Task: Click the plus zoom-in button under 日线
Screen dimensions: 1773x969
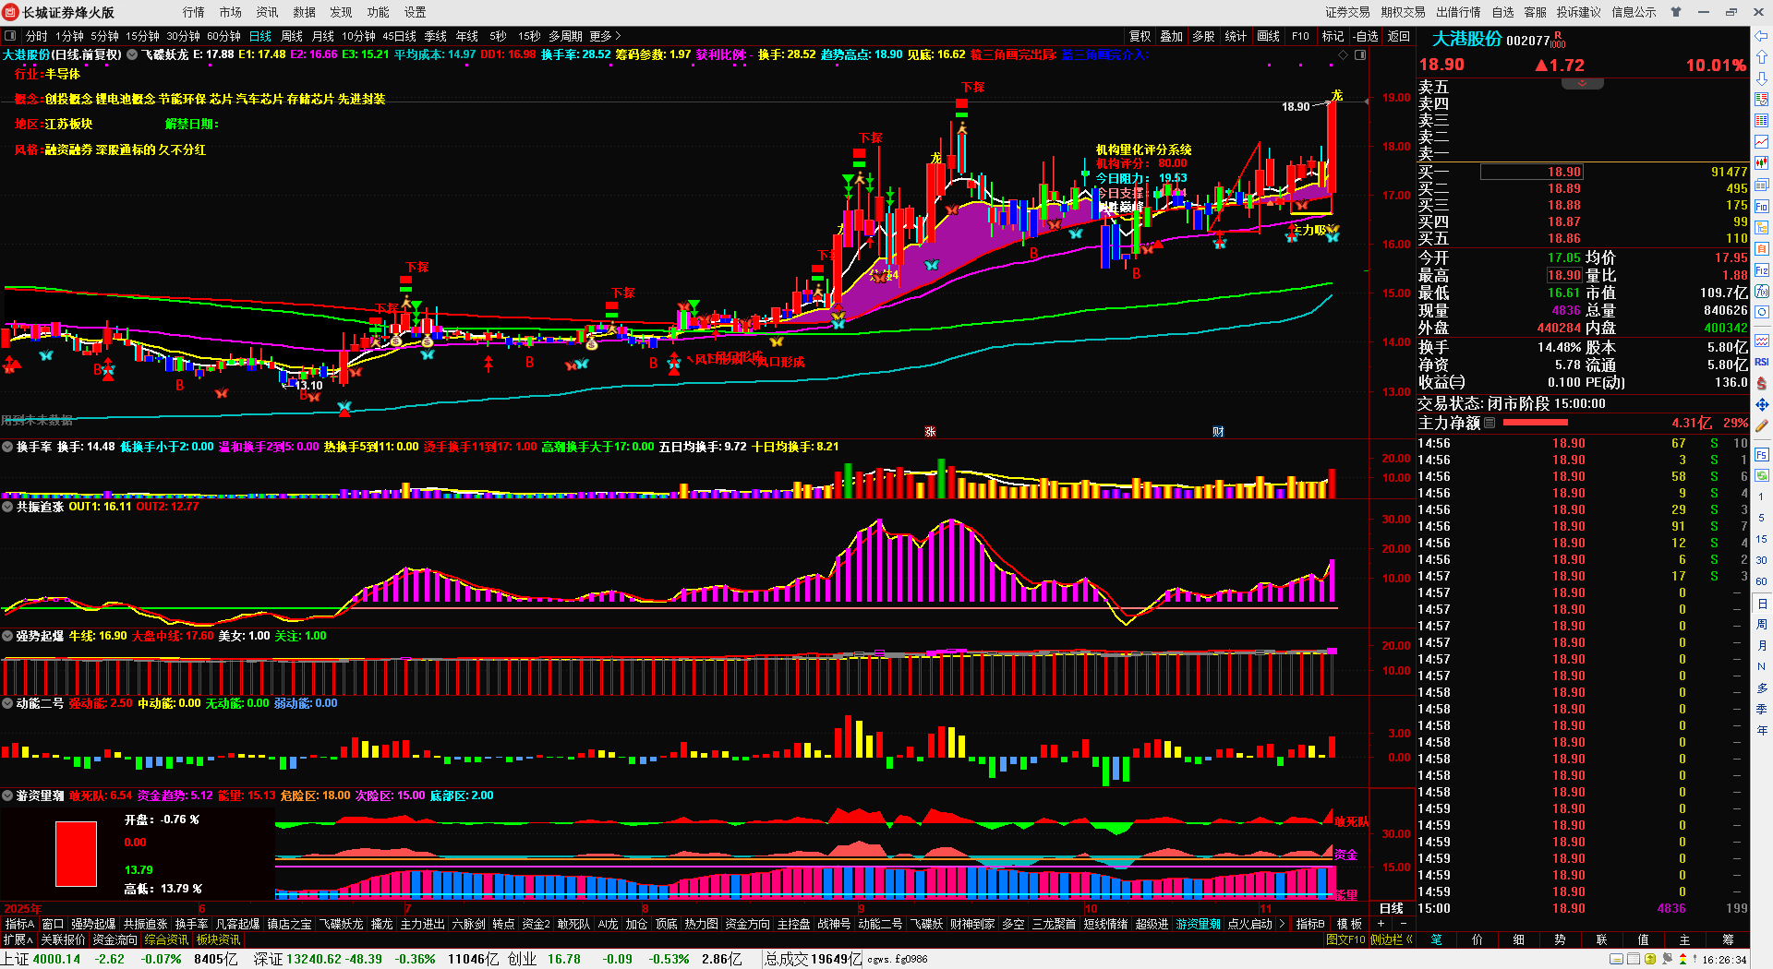Action: coord(1381,924)
